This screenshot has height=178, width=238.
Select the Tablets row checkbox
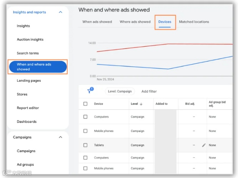point(85,145)
